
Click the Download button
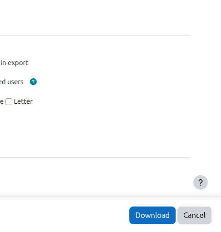(x=152, y=215)
